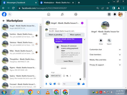Screen dimensions: 127x95
Task: Choose a sticker from the sticker icon
Action: click(55, 84)
